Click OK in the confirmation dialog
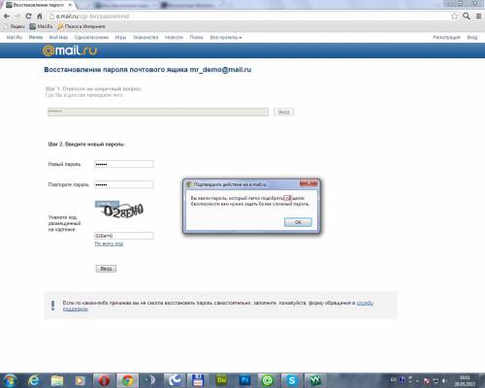The width and height of the screenshot is (485, 388). coord(298,222)
